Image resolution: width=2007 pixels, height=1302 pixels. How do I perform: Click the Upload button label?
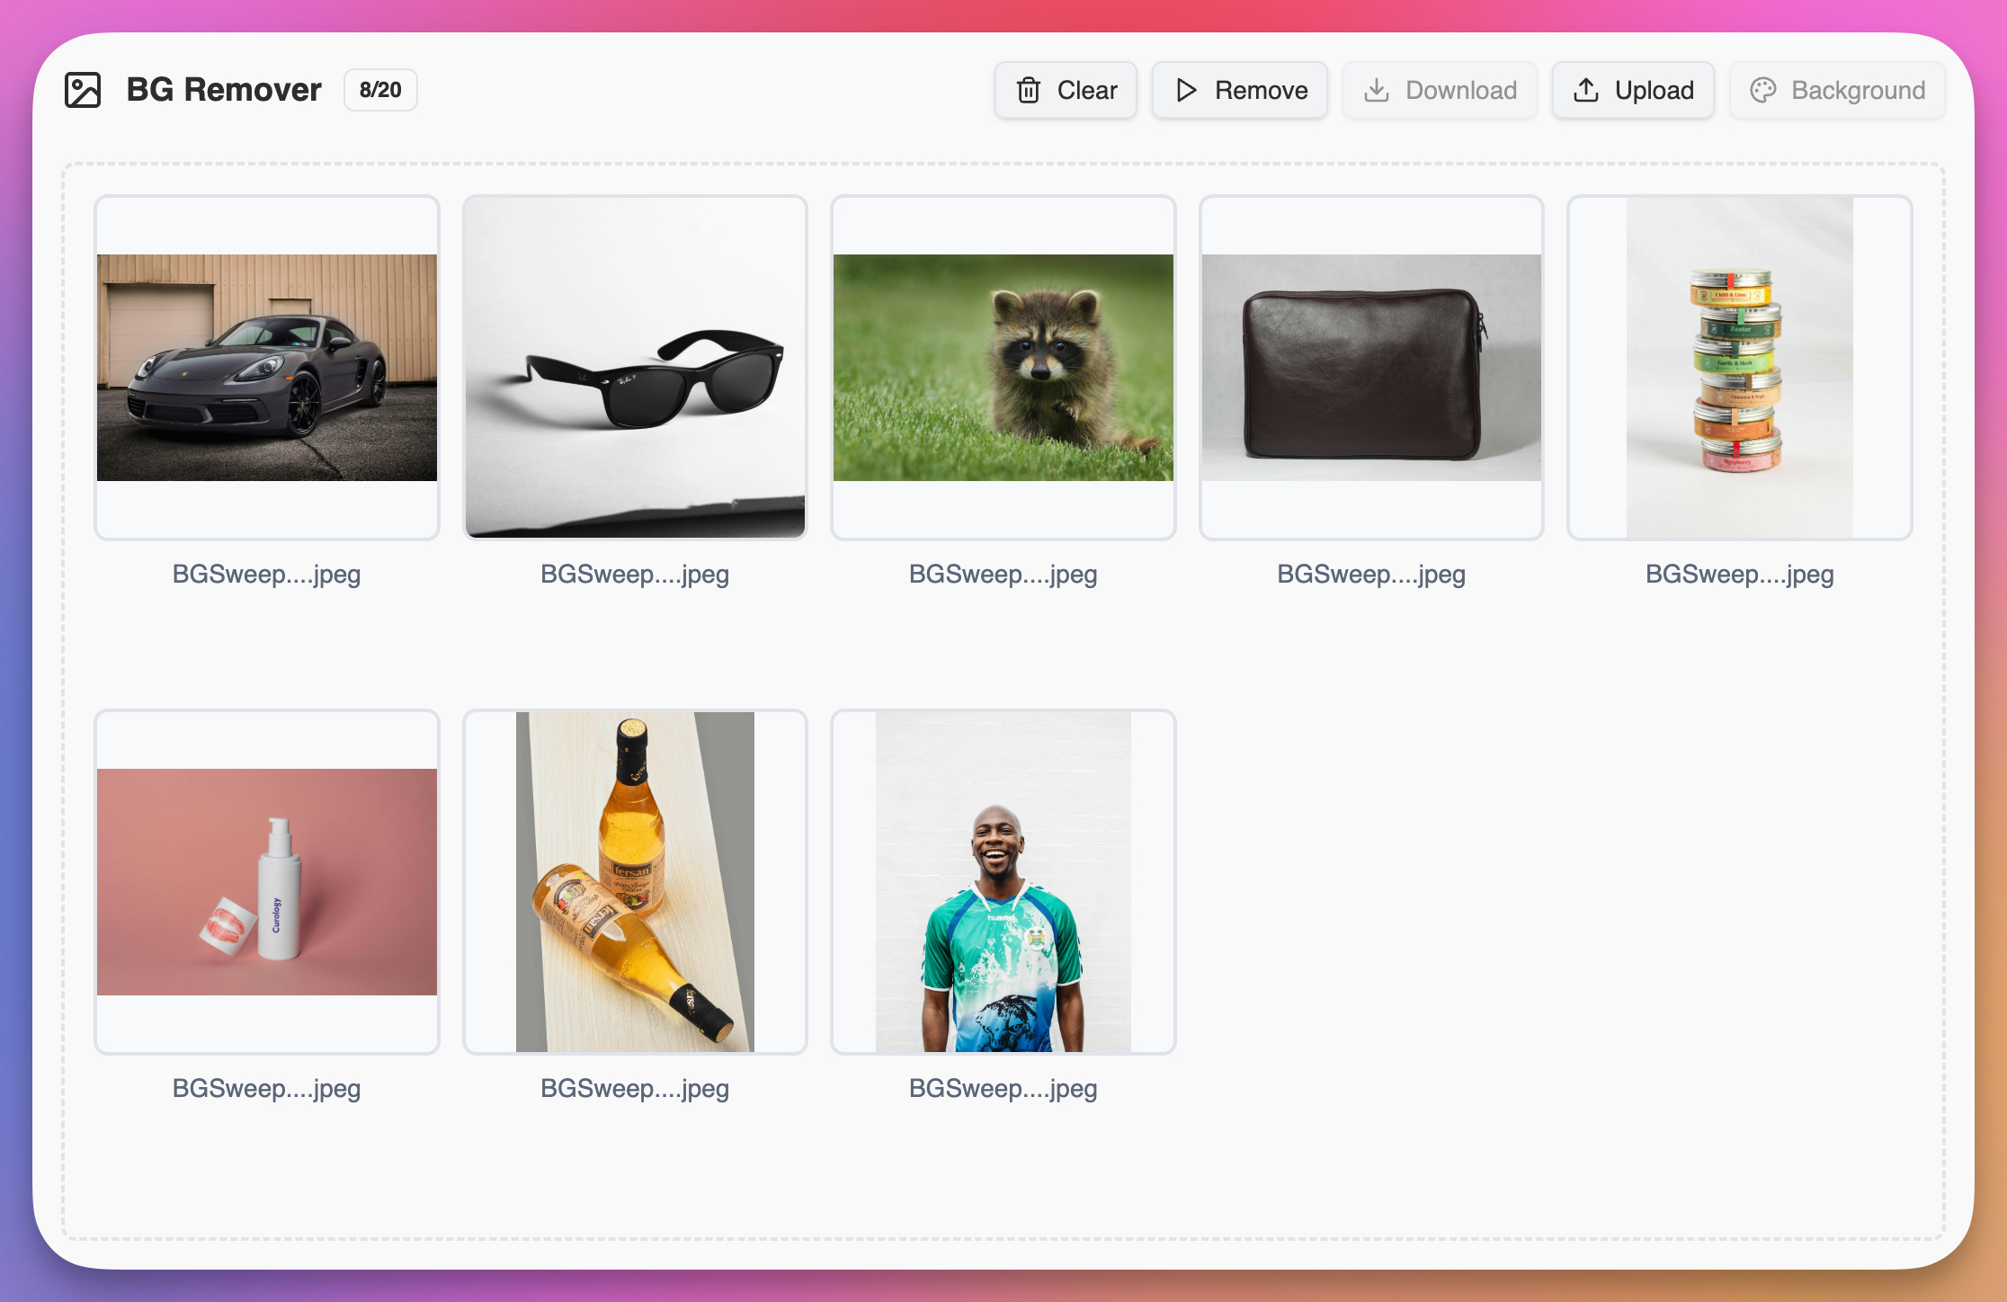pyautogui.click(x=1655, y=90)
